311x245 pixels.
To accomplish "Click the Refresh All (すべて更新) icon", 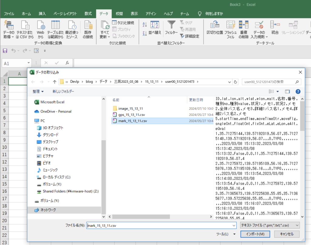I will 105,25.
